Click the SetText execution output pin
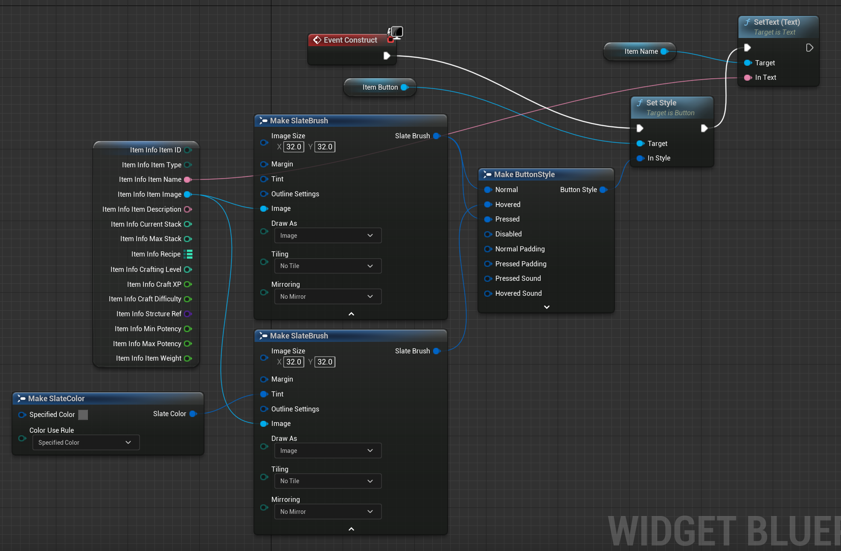Image resolution: width=841 pixels, height=551 pixels. click(x=809, y=47)
